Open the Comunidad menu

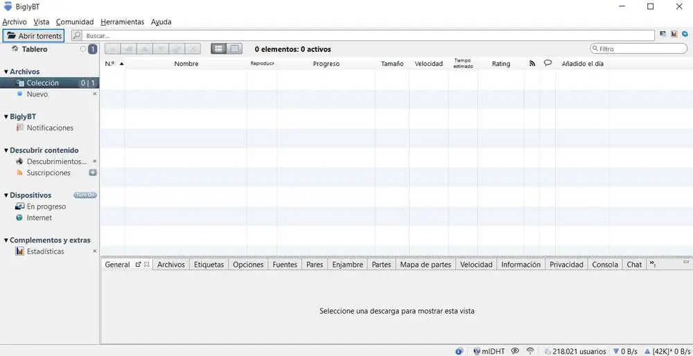[x=75, y=21]
